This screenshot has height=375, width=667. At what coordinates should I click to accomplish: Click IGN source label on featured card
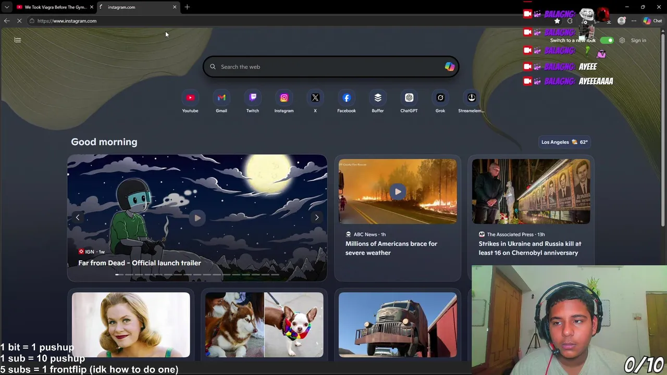pos(89,252)
